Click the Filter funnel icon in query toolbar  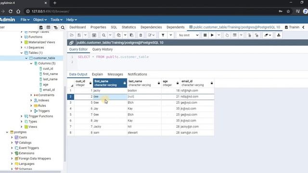pos(163,35)
